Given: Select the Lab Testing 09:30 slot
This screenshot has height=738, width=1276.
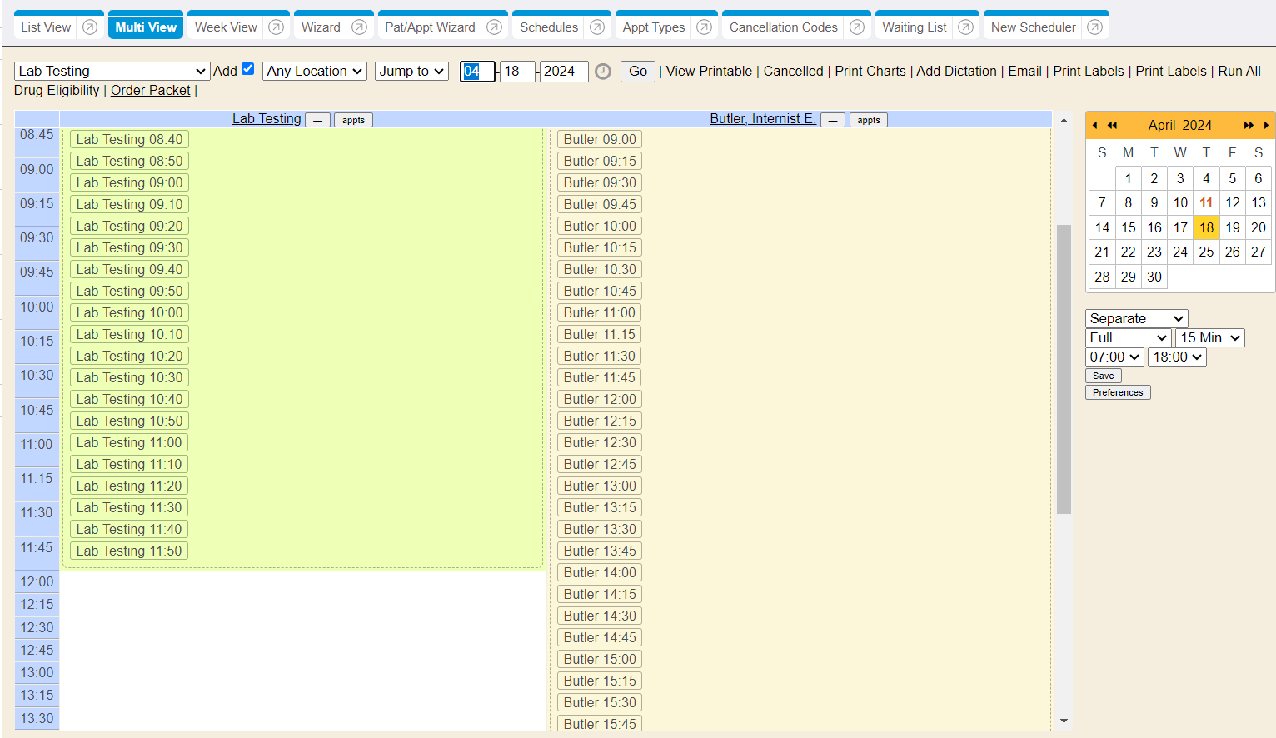Looking at the screenshot, I should point(129,247).
